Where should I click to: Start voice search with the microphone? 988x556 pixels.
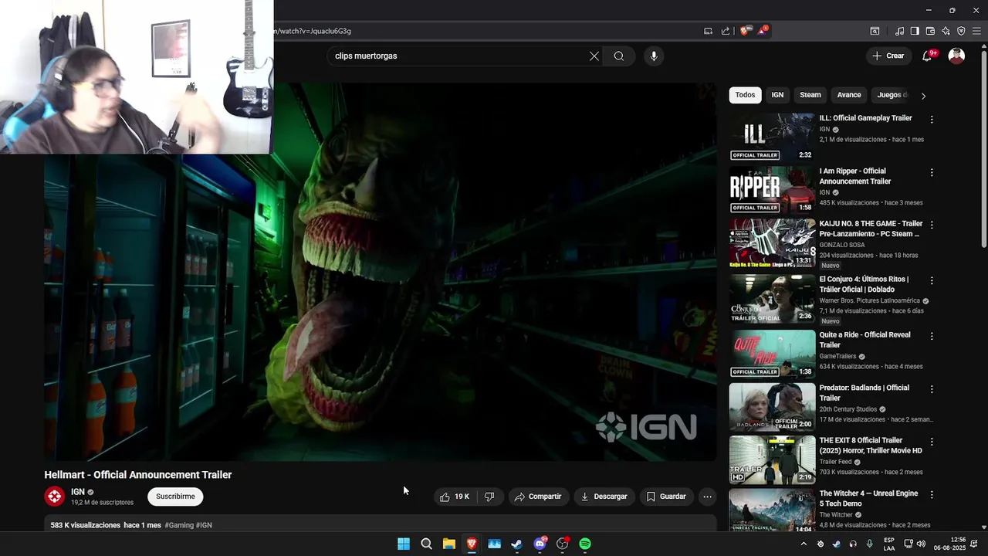click(x=654, y=56)
